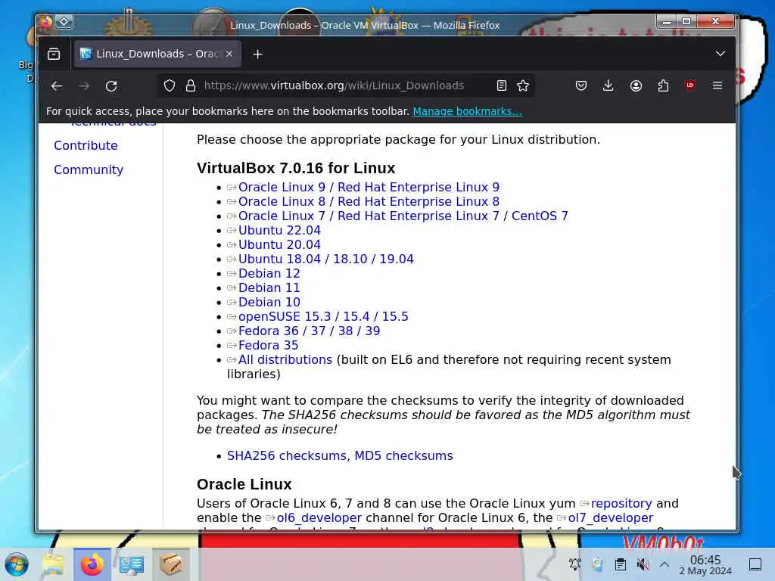The width and height of the screenshot is (775, 581).
Task: Open a new tab with the plus button
Action: (257, 54)
